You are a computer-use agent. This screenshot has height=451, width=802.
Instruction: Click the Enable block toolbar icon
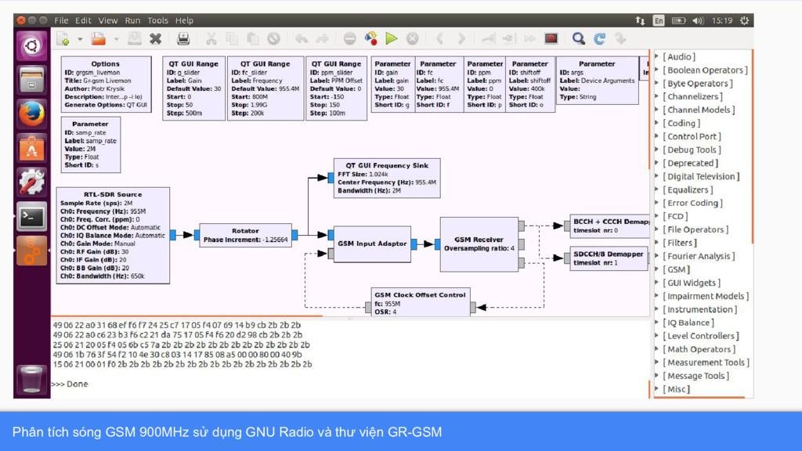click(x=489, y=38)
